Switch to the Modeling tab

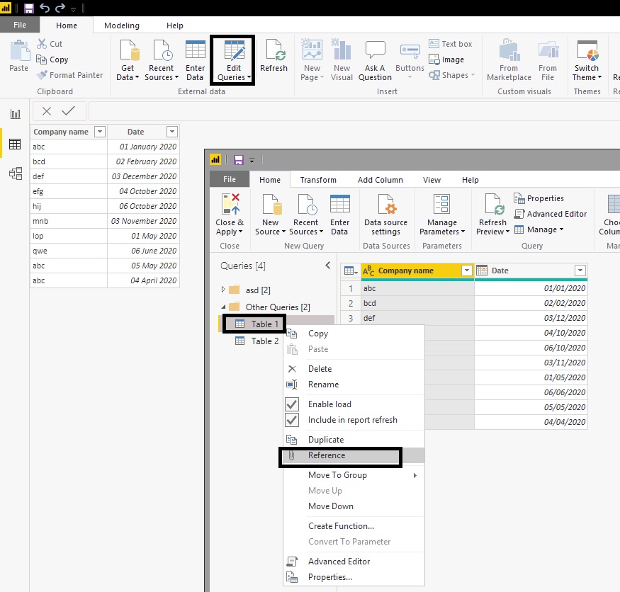point(122,25)
